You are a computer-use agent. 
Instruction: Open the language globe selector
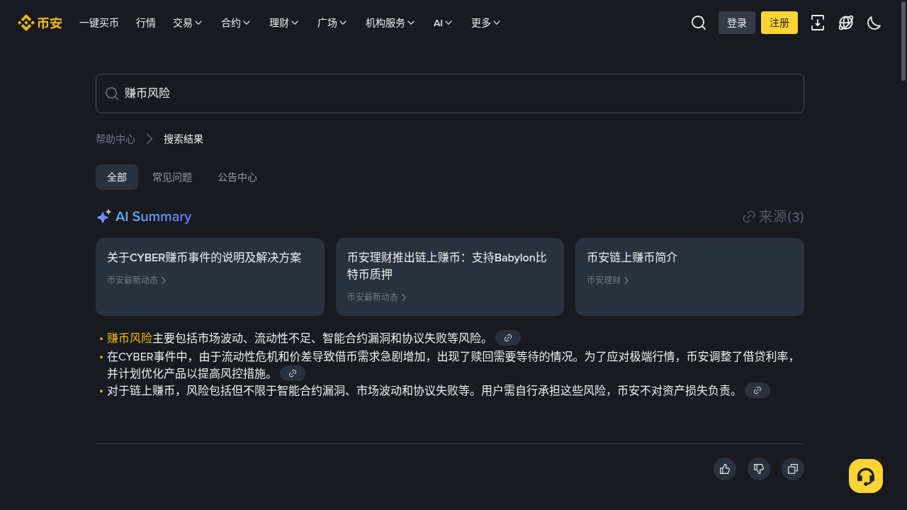846,23
